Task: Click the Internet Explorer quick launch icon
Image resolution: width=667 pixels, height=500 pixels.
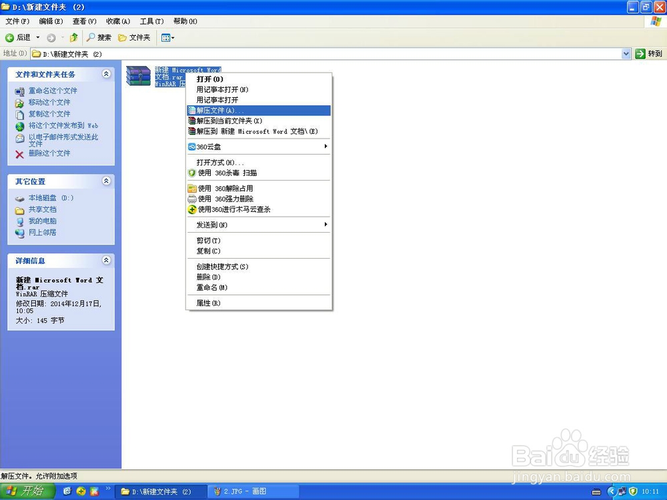Action: 67,491
